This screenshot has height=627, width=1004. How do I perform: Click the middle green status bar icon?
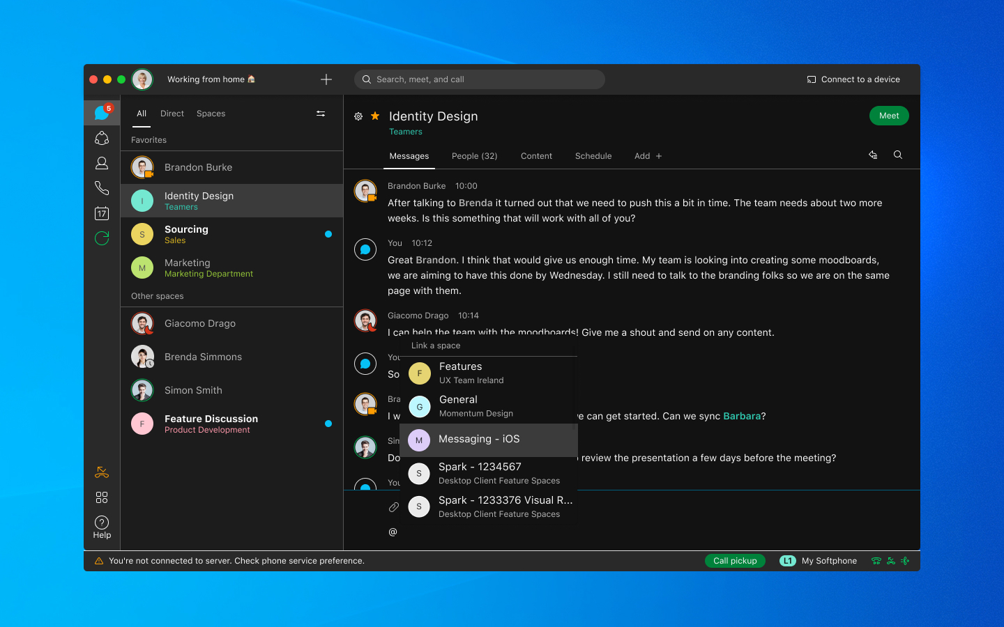click(891, 561)
